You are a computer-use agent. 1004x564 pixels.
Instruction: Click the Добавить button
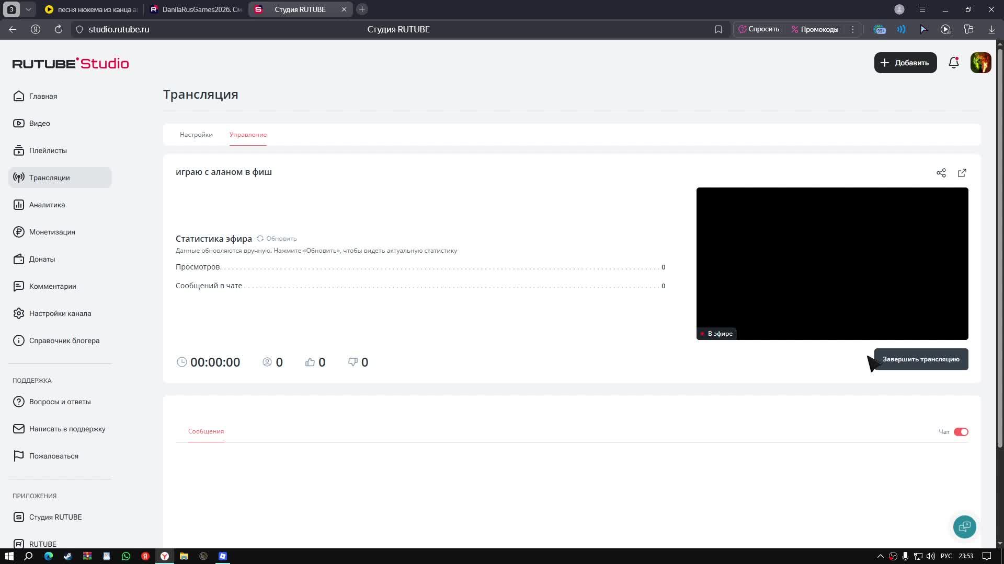click(905, 63)
